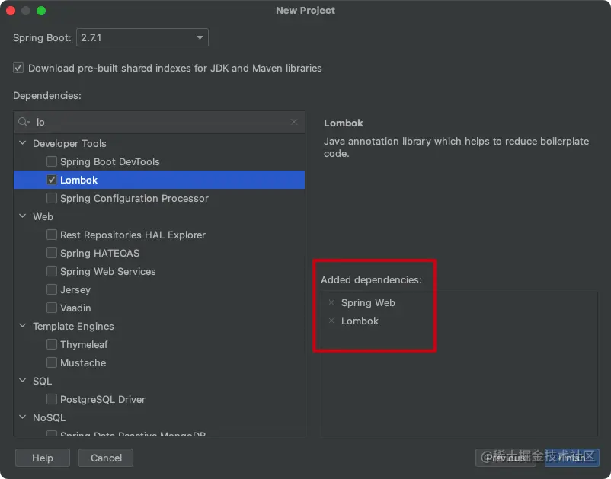
Task: Click the green macOS zoom window button
Action: [41, 11]
